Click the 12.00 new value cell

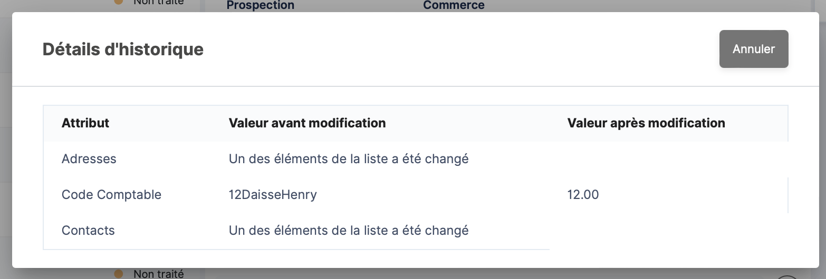(x=583, y=195)
